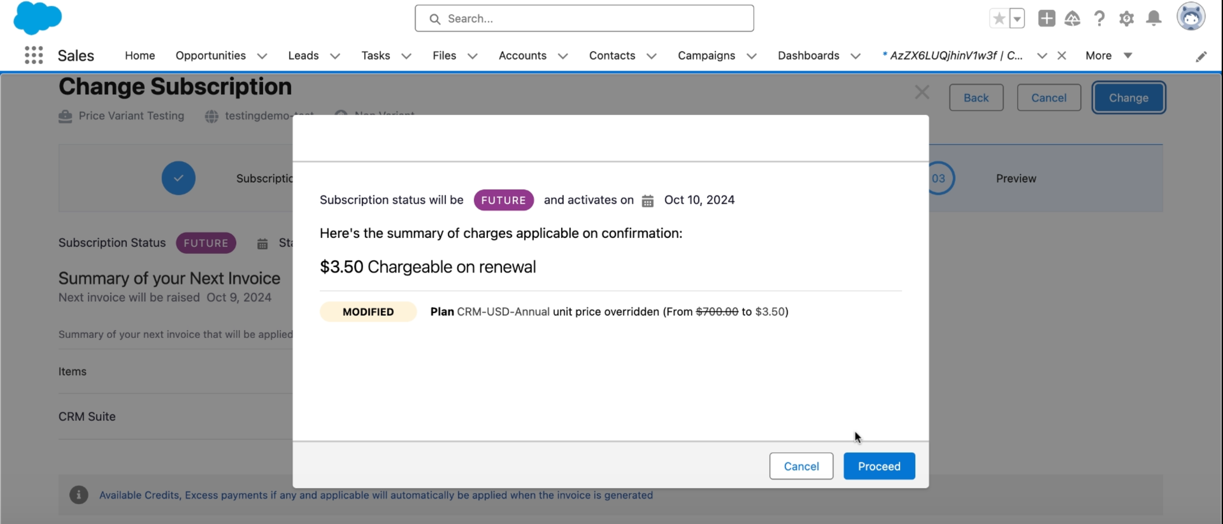Open the notifications bell
Viewport: 1223px width, 524px height.
tap(1154, 19)
